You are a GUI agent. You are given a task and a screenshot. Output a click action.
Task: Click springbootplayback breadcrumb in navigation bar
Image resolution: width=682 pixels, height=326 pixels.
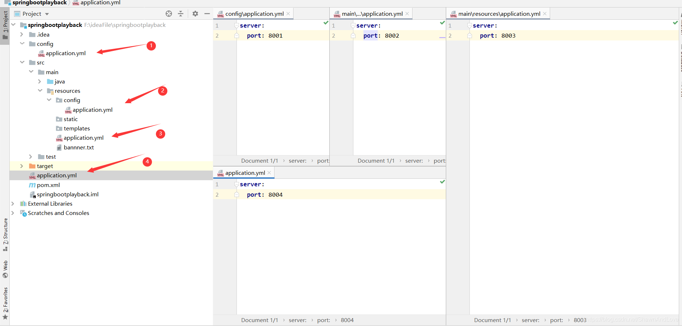tap(39, 3)
